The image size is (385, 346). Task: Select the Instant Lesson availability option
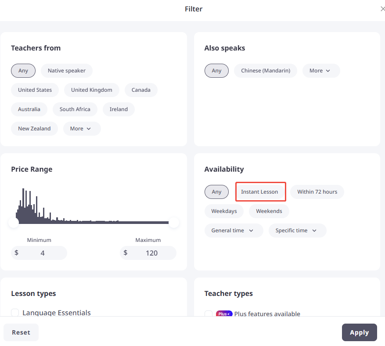click(259, 192)
